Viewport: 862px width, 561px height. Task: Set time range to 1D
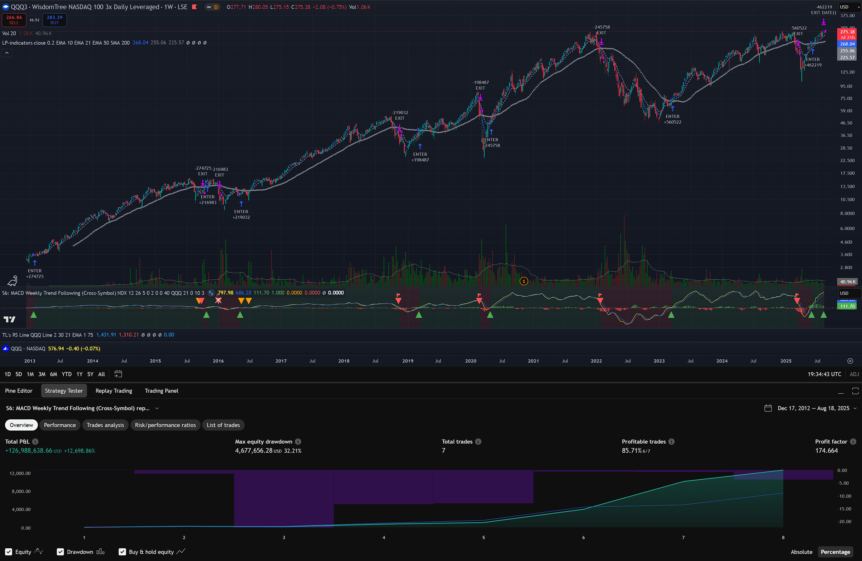click(x=8, y=374)
